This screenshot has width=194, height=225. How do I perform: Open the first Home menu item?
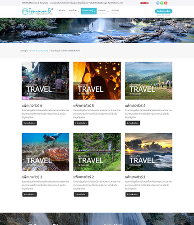(62, 11)
